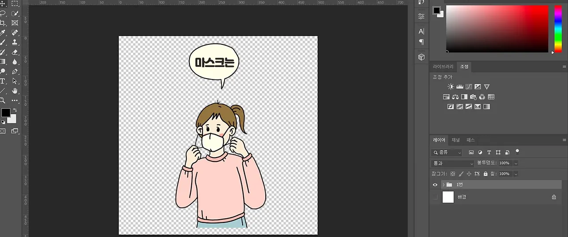
Task: Add a Hue/Saturation adjustment
Action: (x=446, y=97)
